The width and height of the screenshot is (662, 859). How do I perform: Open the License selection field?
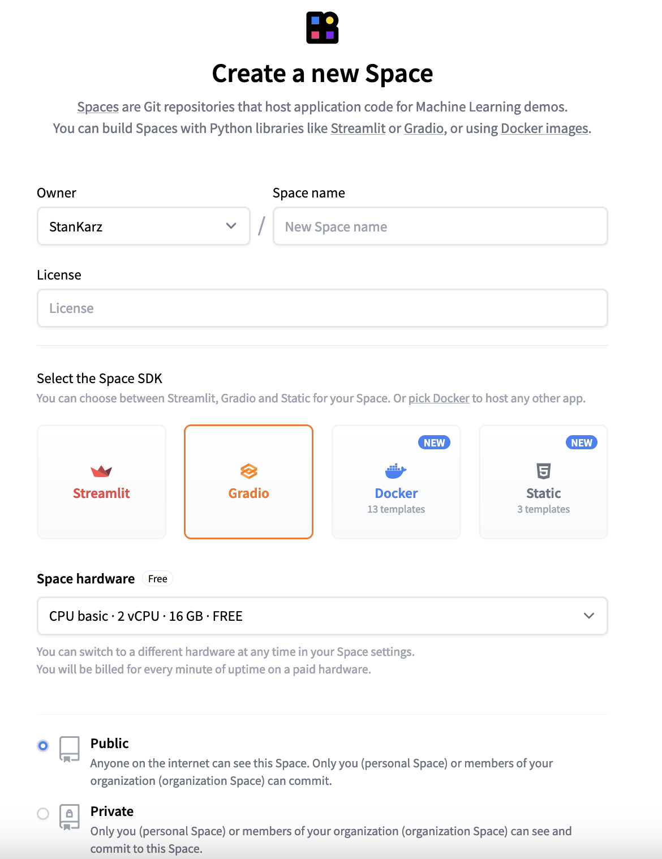323,308
